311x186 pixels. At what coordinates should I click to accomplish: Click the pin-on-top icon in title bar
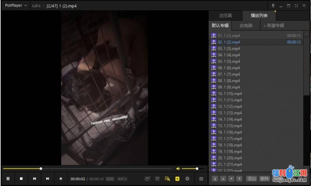click(x=273, y=5)
